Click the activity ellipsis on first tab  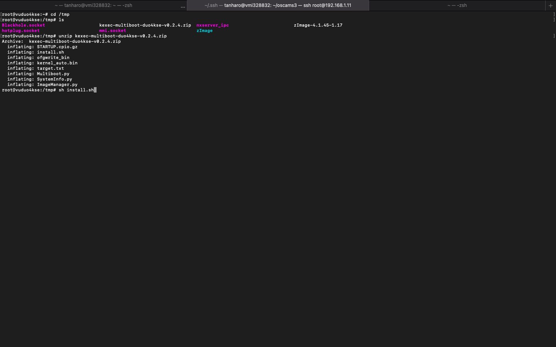pos(183,6)
